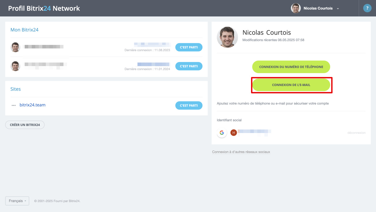Click avatar of account last connected 11.01.2024
The height and width of the screenshot is (212, 376).
click(x=15, y=66)
